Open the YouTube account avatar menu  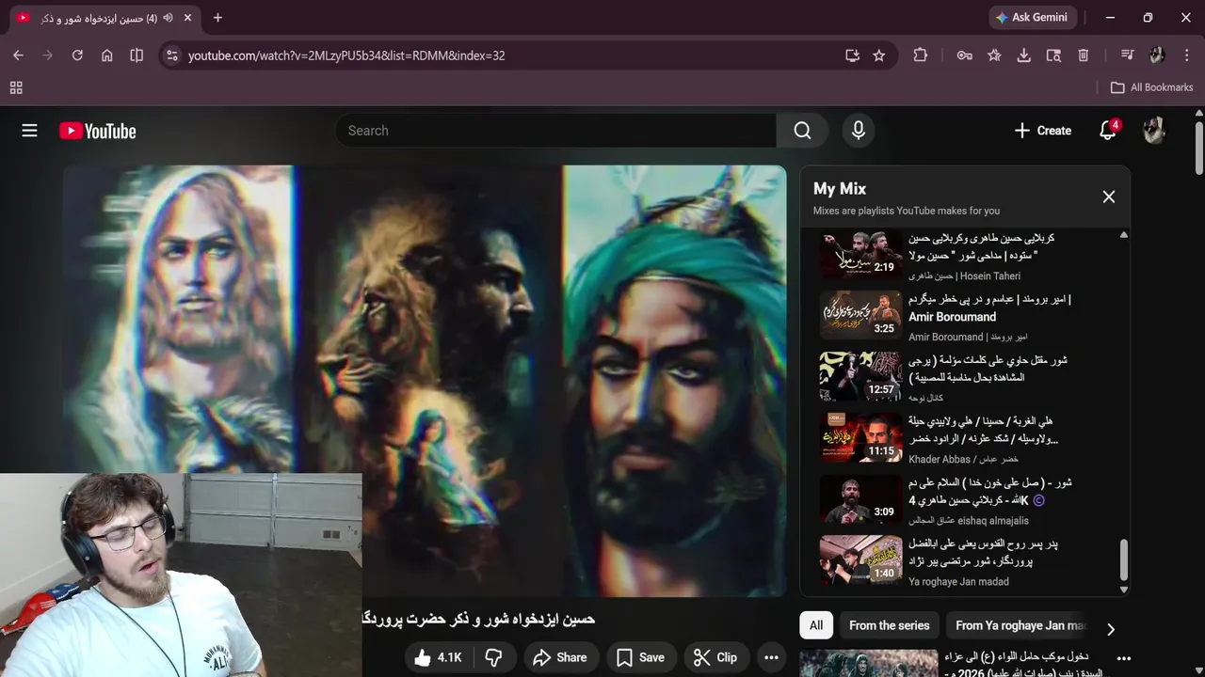click(x=1154, y=131)
